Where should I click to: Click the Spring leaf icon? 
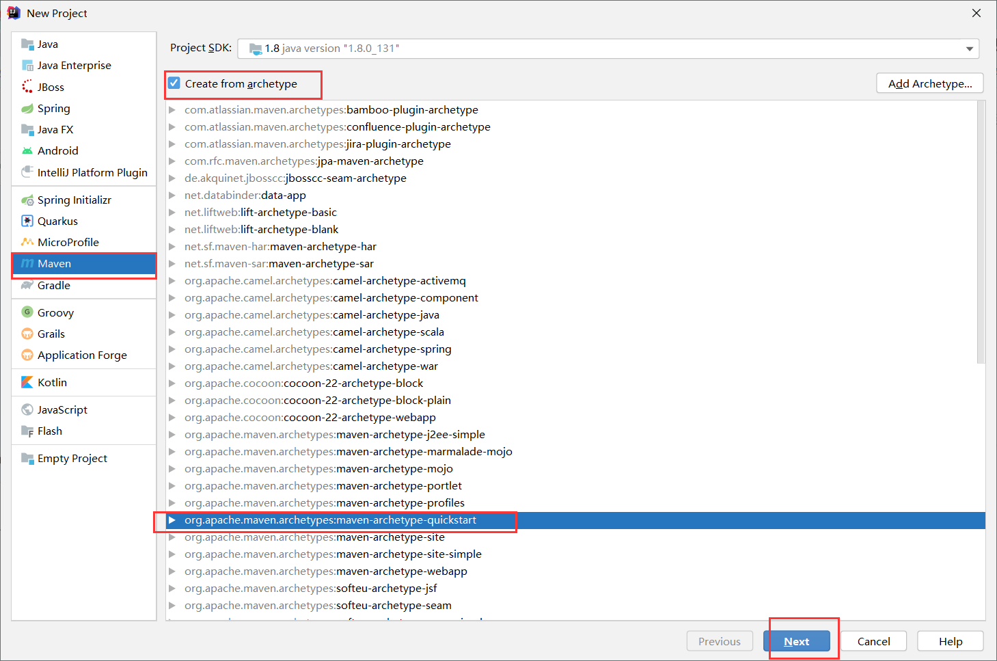click(27, 109)
